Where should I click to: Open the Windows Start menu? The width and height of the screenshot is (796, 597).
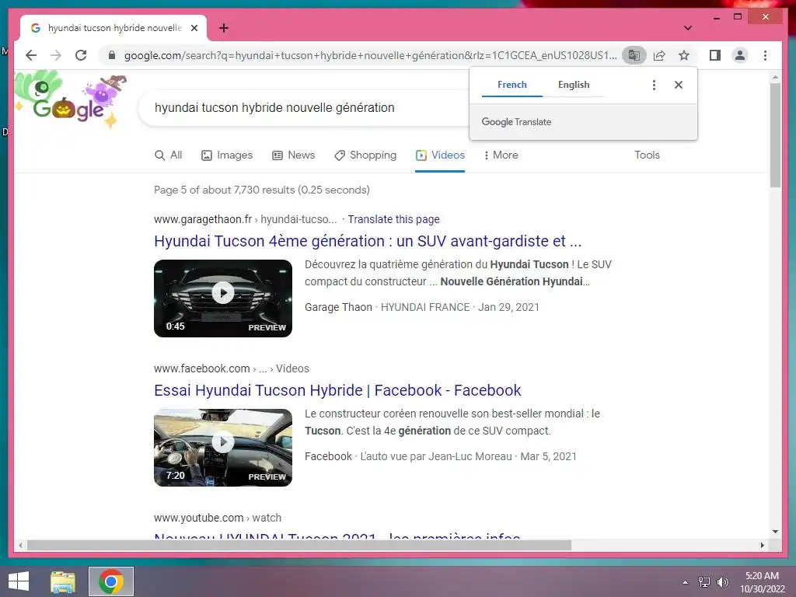click(x=19, y=581)
